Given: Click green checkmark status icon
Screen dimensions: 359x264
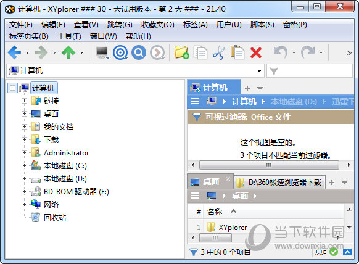Looking at the screenshot, I should coord(334,252).
